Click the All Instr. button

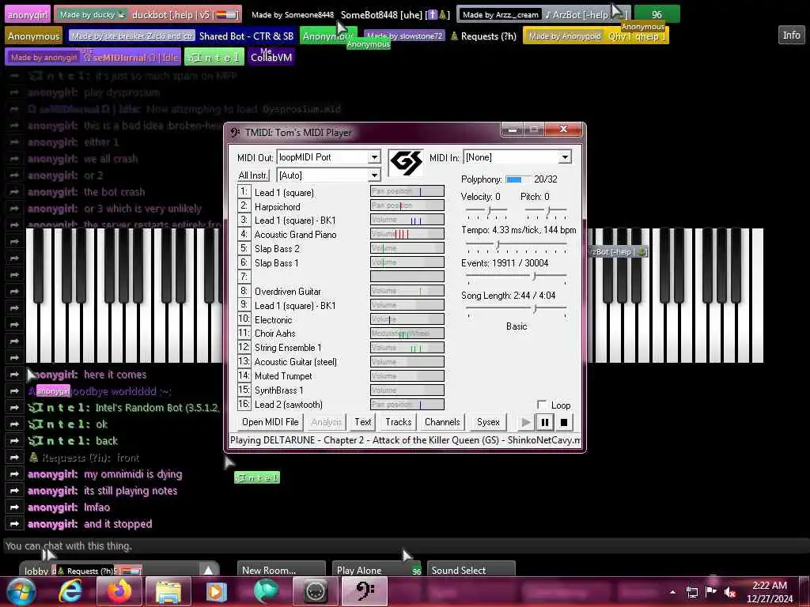(x=253, y=175)
